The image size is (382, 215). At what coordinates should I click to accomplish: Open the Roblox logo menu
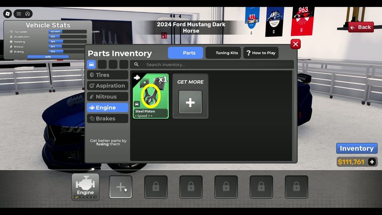pos(8,14)
